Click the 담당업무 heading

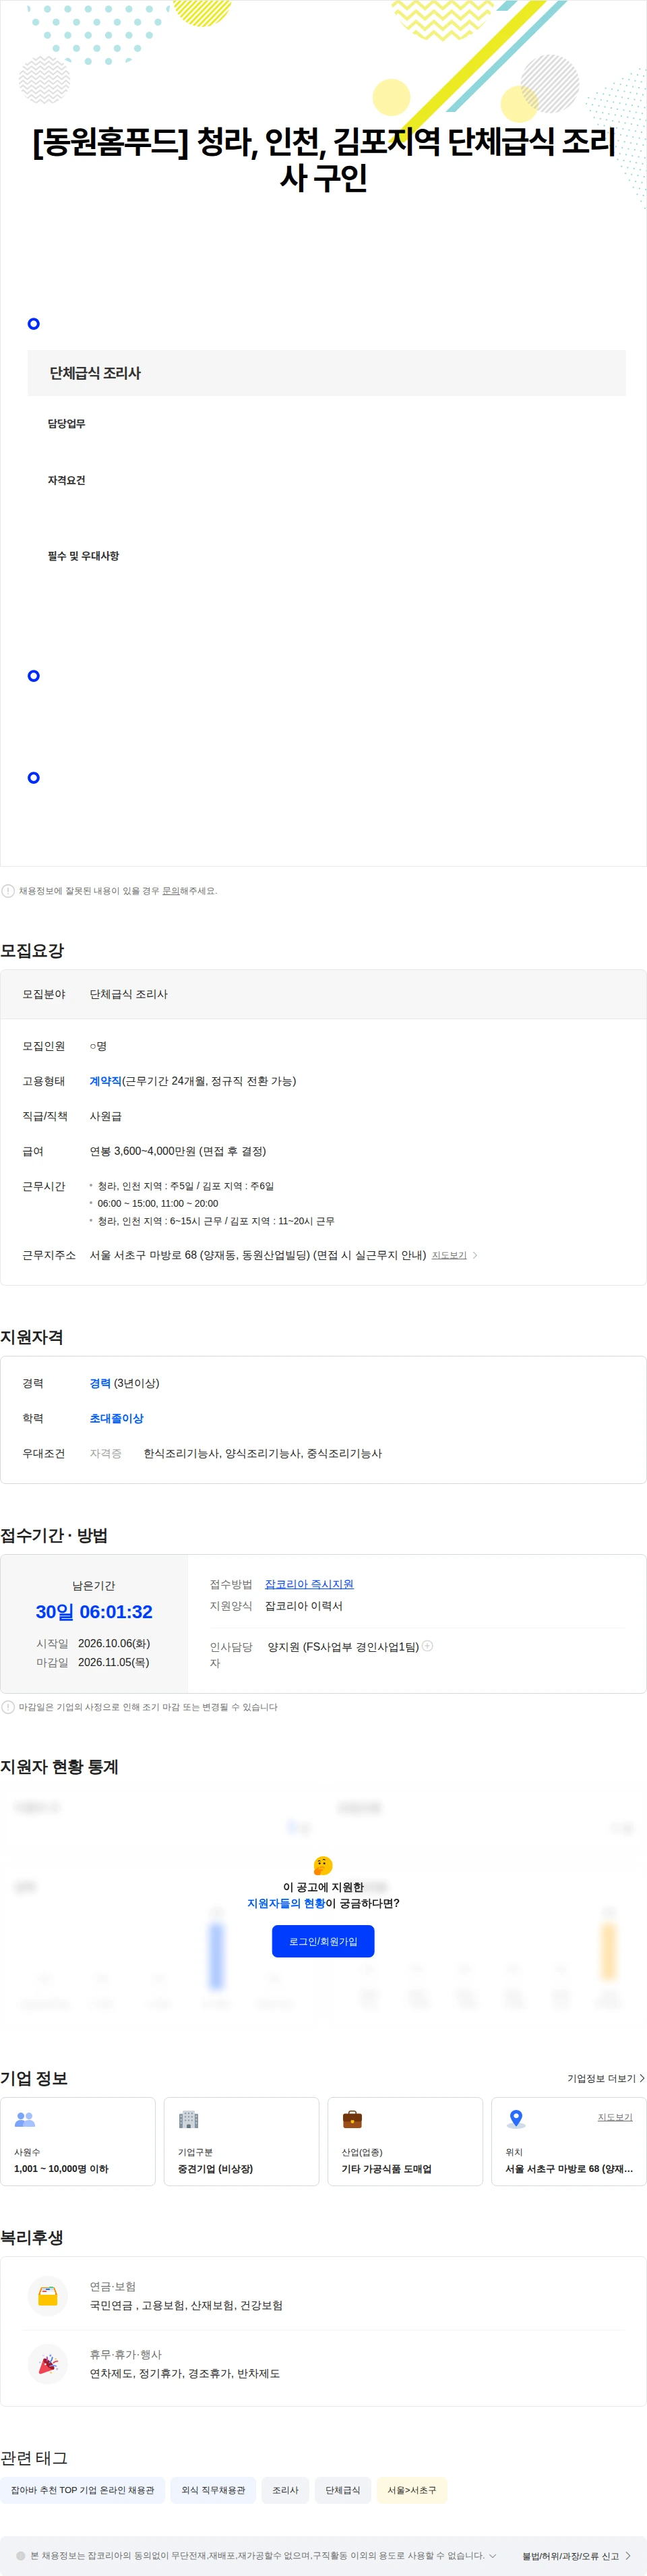(66, 423)
